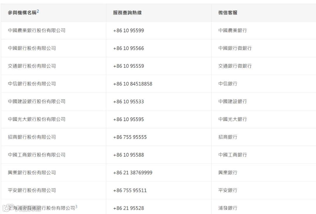
Task: Click hotline +86 10 95588
Action: pyautogui.click(x=128, y=155)
